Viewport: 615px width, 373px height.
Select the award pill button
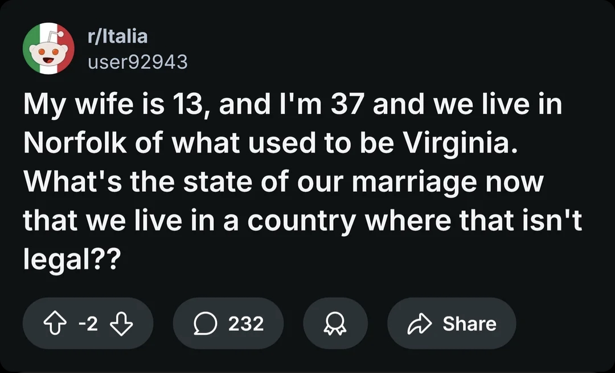click(x=335, y=323)
